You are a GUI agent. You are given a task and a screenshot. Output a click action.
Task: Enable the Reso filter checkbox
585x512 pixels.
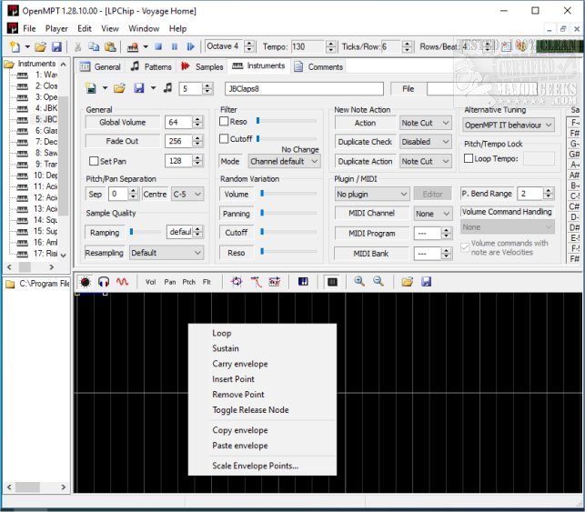(x=225, y=122)
